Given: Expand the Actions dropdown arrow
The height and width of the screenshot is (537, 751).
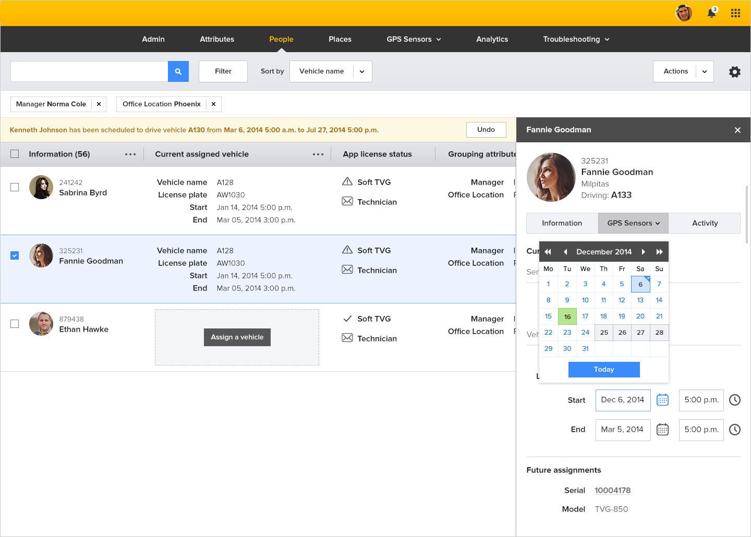Looking at the screenshot, I should tap(705, 71).
